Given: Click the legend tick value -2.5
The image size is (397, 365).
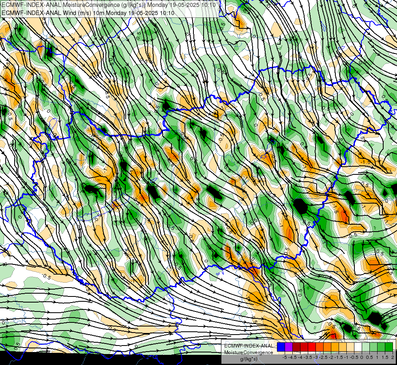Looking at the screenshot, I should tap(324, 357).
